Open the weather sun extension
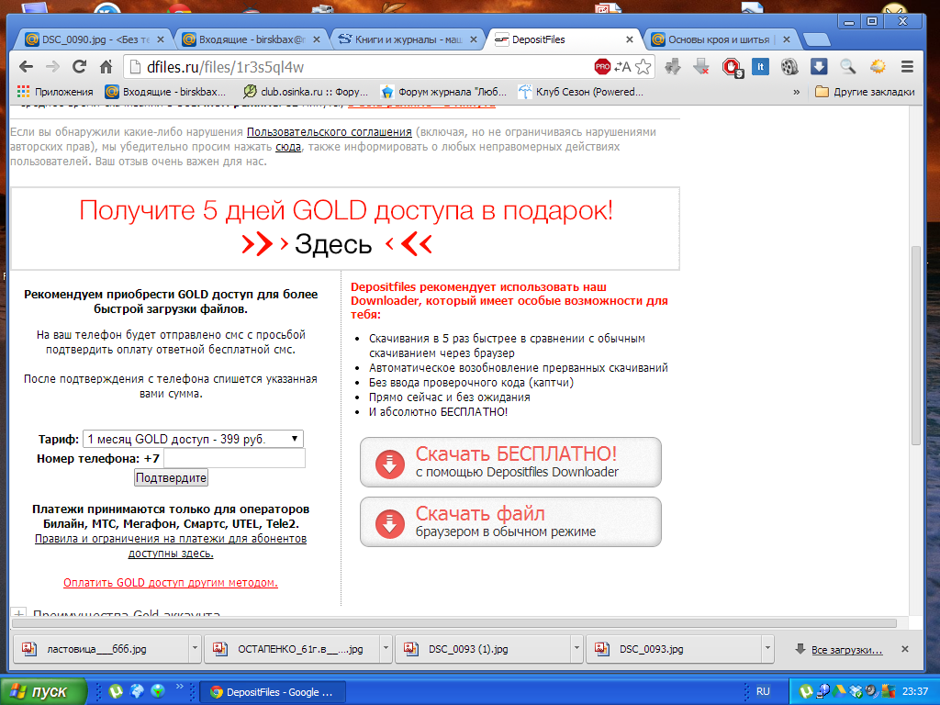 coord(878,66)
